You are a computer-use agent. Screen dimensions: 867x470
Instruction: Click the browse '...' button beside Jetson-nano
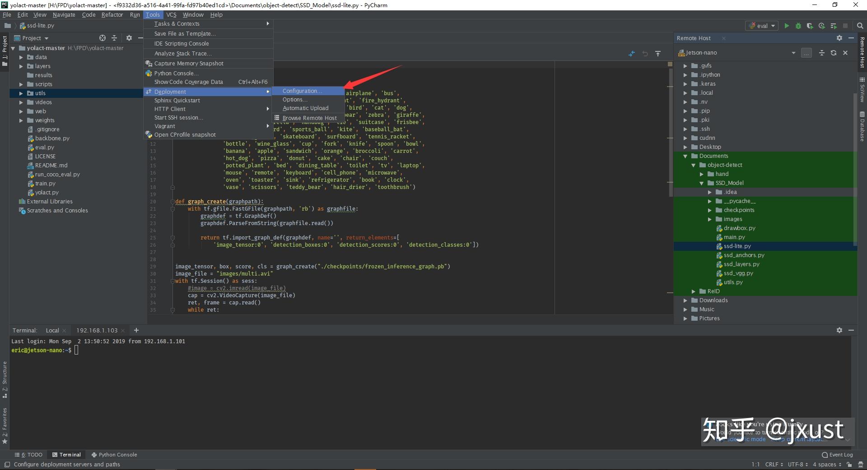point(806,53)
